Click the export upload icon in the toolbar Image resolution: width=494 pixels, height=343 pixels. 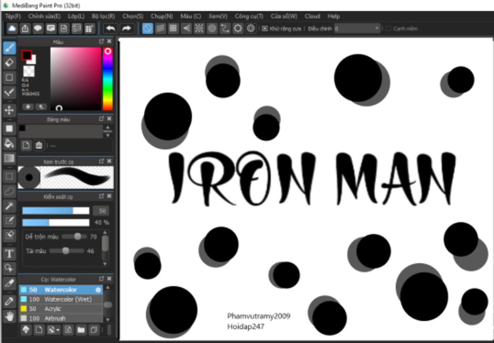25,28
